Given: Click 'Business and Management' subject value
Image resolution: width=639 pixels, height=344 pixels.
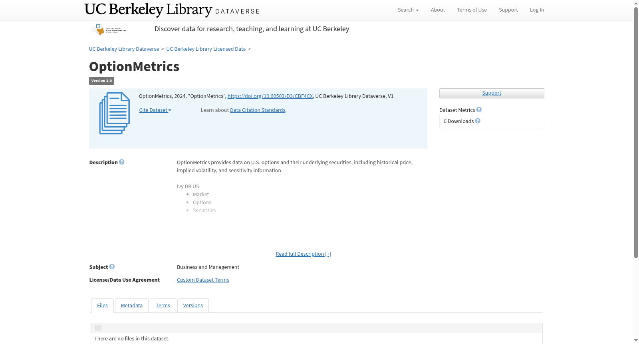Looking at the screenshot, I should point(208,267).
